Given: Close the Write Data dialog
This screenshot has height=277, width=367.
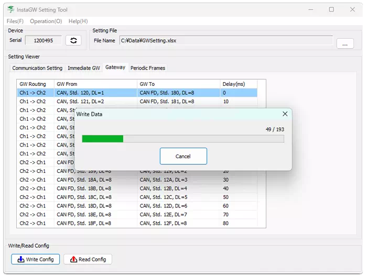Looking at the screenshot, I should pyautogui.click(x=285, y=114).
